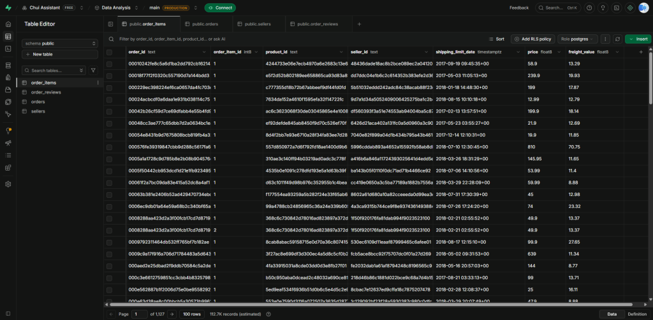Viewport: 653px width, 320px height.
Task: Check the row with price 58.9
Action: coord(109,64)
